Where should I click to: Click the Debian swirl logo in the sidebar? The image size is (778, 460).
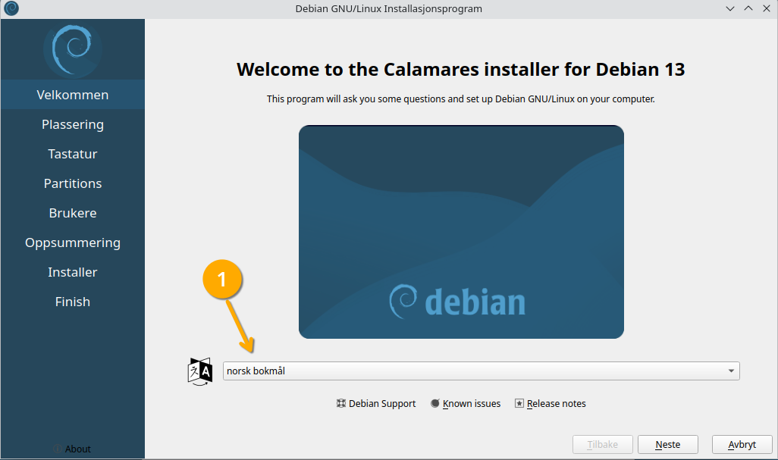tap(73, 49)
